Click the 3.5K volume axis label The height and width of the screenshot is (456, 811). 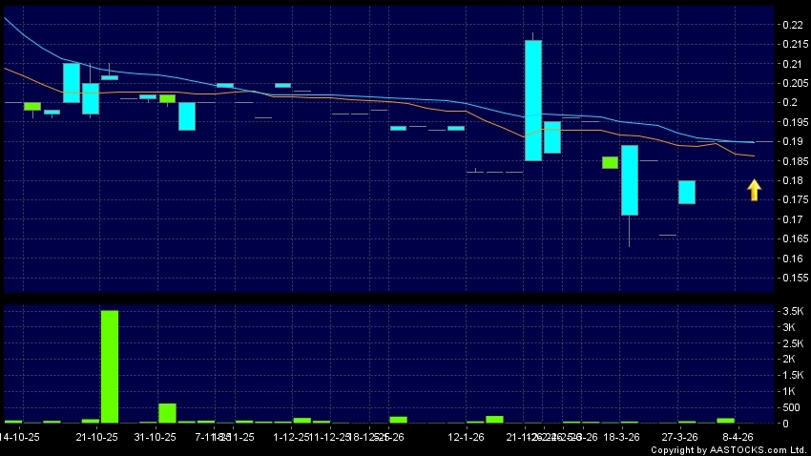point(791,312)
